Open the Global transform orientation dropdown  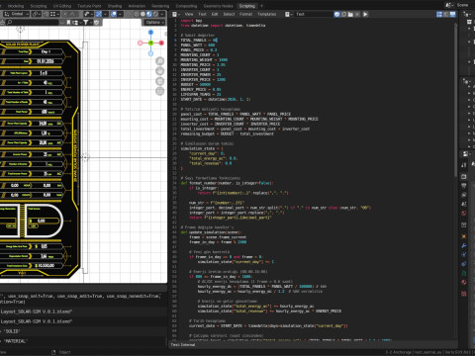point(17,14)
